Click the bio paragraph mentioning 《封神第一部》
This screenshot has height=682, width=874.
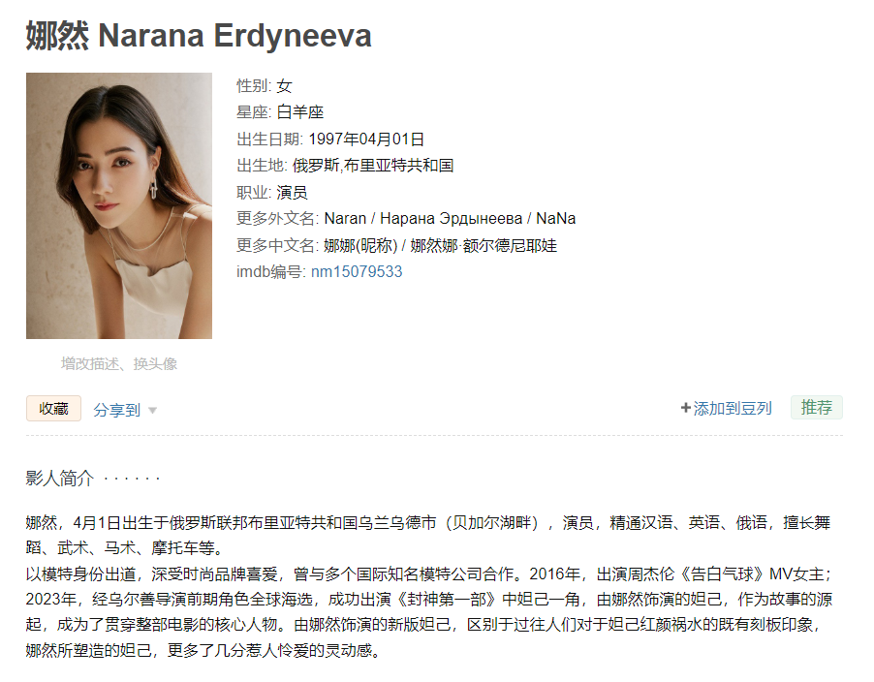(x=429, y=612)
